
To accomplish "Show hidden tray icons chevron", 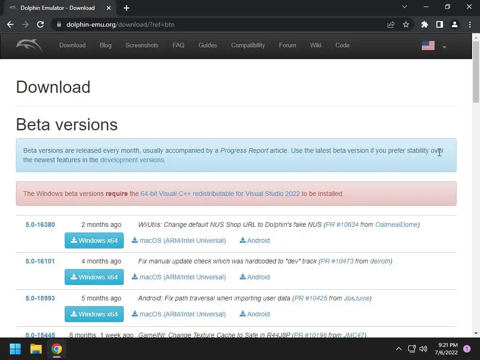I will click(398, 349).
